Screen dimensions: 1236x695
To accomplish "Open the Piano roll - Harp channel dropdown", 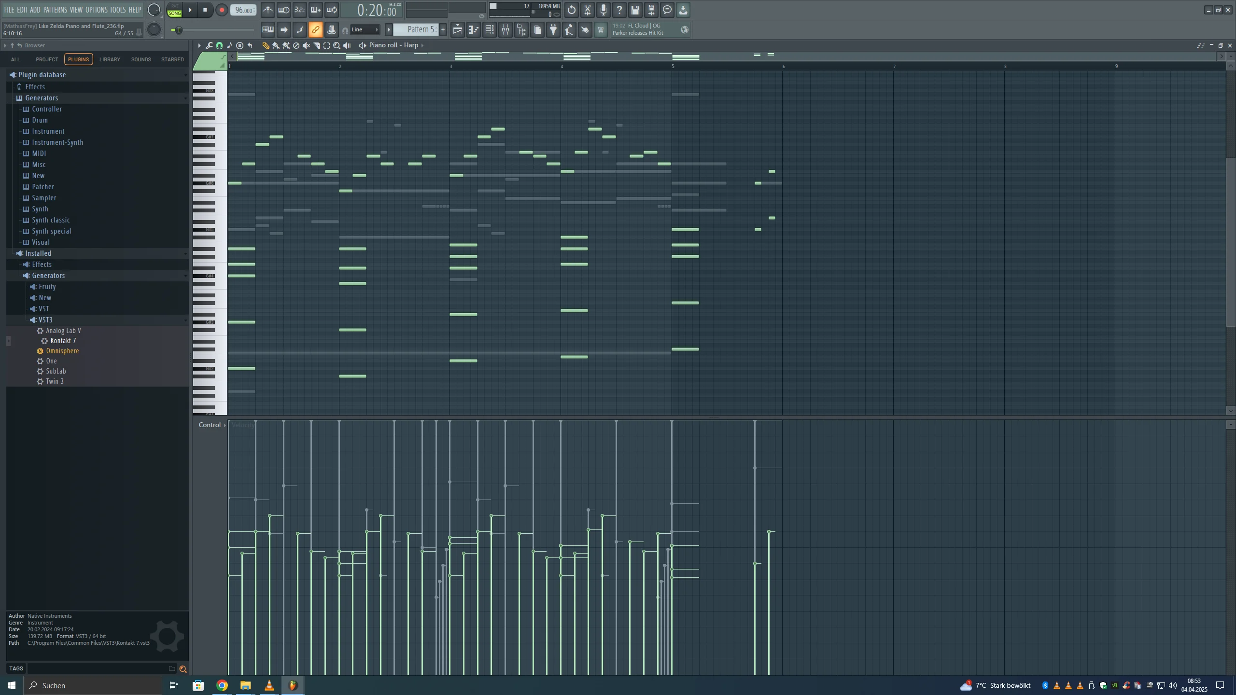I will (396, 45).
